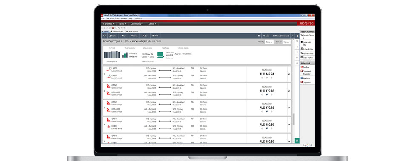This screenshot has height=161, width=417.
Task: Open the Profile toolbar button
Action: [113, 36]
